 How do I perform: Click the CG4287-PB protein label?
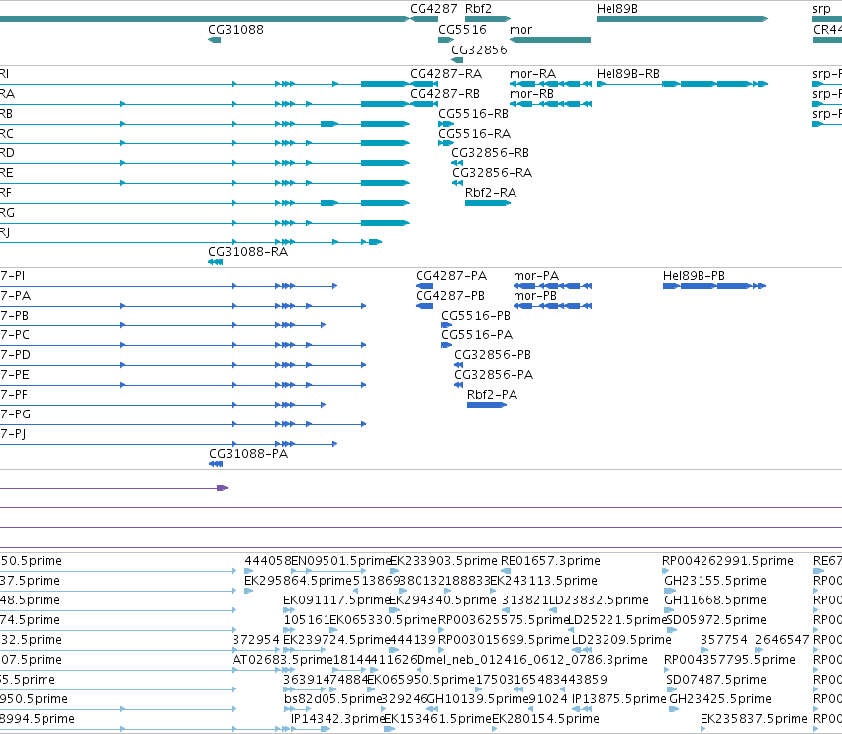pyautogui.click(x=450, y=296)
